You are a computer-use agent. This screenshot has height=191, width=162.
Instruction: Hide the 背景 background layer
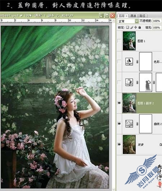pos(119,145)
